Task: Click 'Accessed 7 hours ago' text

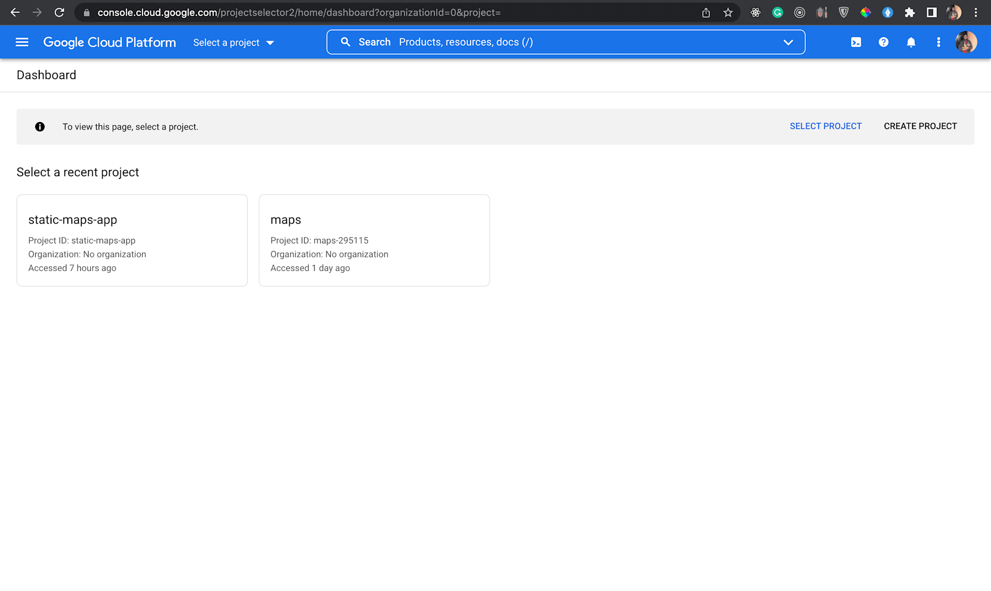Action: tap(72, 268)
